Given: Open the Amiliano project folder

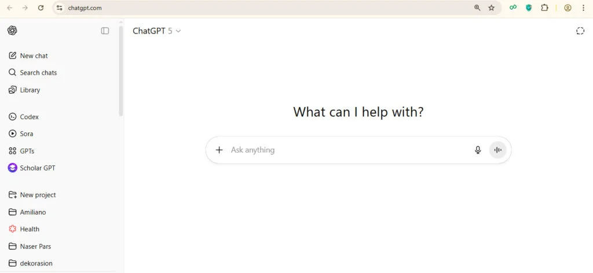Looking at the screenshot, I should [x=32, y=212].
